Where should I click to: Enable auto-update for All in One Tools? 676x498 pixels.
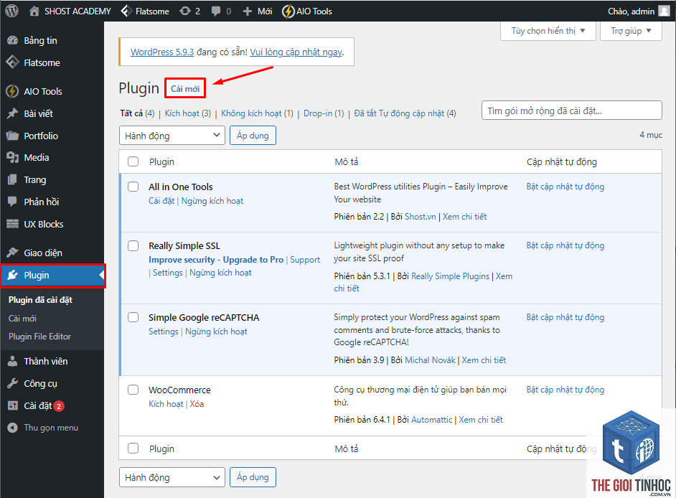[x=565, y=187]
